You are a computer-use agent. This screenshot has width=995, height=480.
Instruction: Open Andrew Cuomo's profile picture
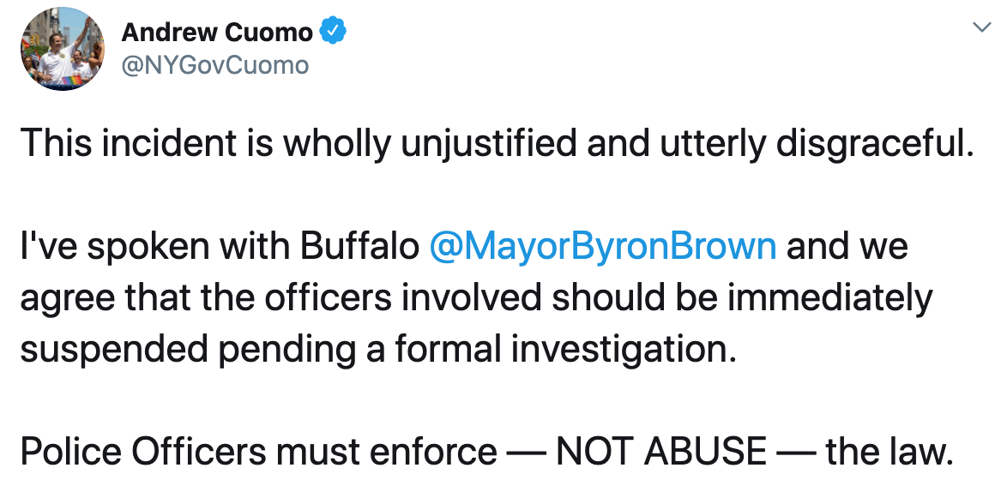point(62,51)
